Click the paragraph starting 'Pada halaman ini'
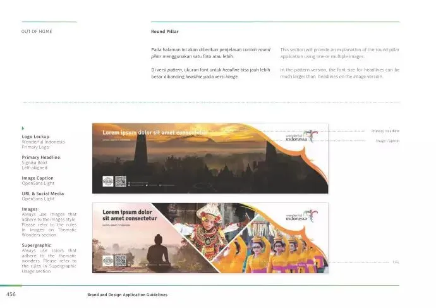Image resolution: width=436 pixels, height=308 pixels. click(x=211, y=53)
